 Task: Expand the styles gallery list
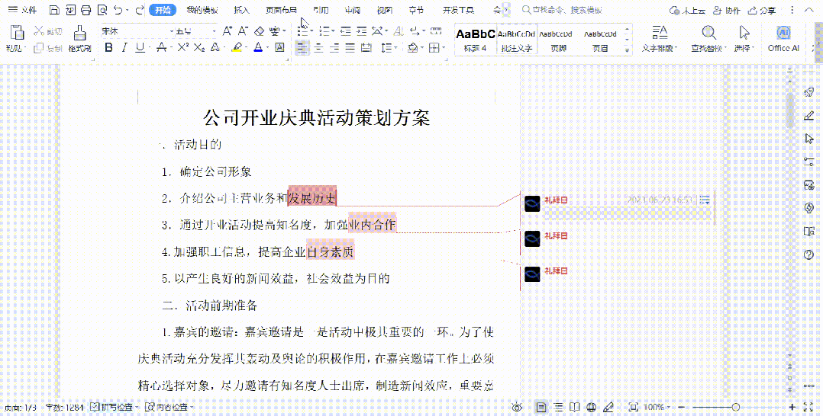pyautogui.click(x=627, y=51)
